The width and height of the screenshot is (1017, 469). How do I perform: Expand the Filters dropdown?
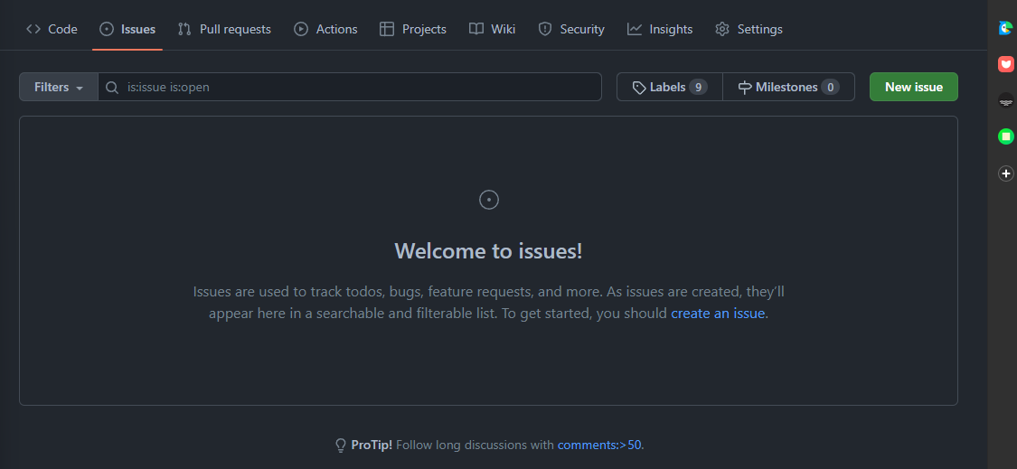(x=59, y=87)
